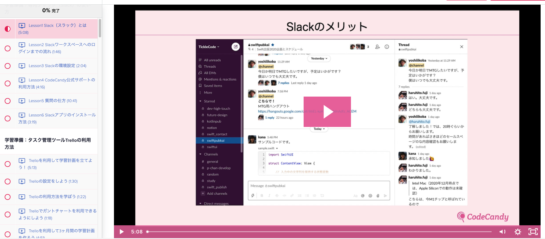Screen dimensions: 545x239
Task: Click the video icon beside Lesson4
Action: point(22,80)
